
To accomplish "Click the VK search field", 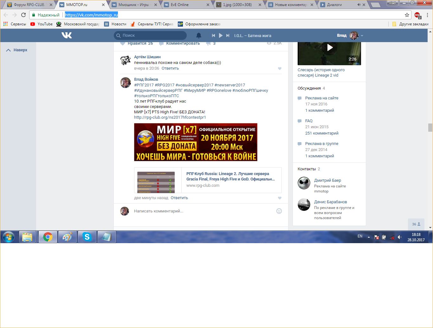I will point(150,35).
